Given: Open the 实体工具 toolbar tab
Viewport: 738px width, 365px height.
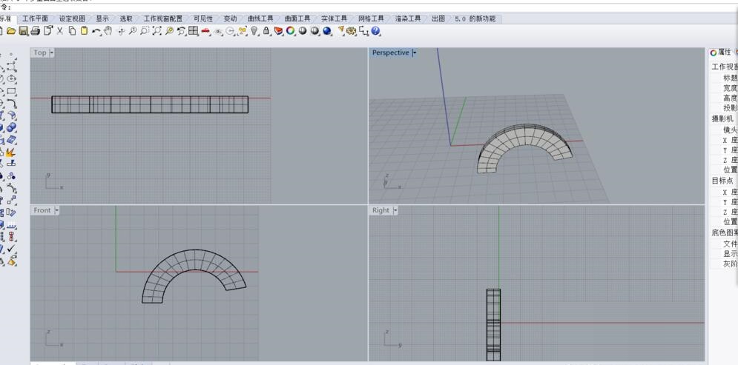Looking at the screenshot, I should click(334, 19).
